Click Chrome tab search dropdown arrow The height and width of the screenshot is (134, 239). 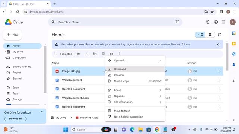[x=4, y=4]
